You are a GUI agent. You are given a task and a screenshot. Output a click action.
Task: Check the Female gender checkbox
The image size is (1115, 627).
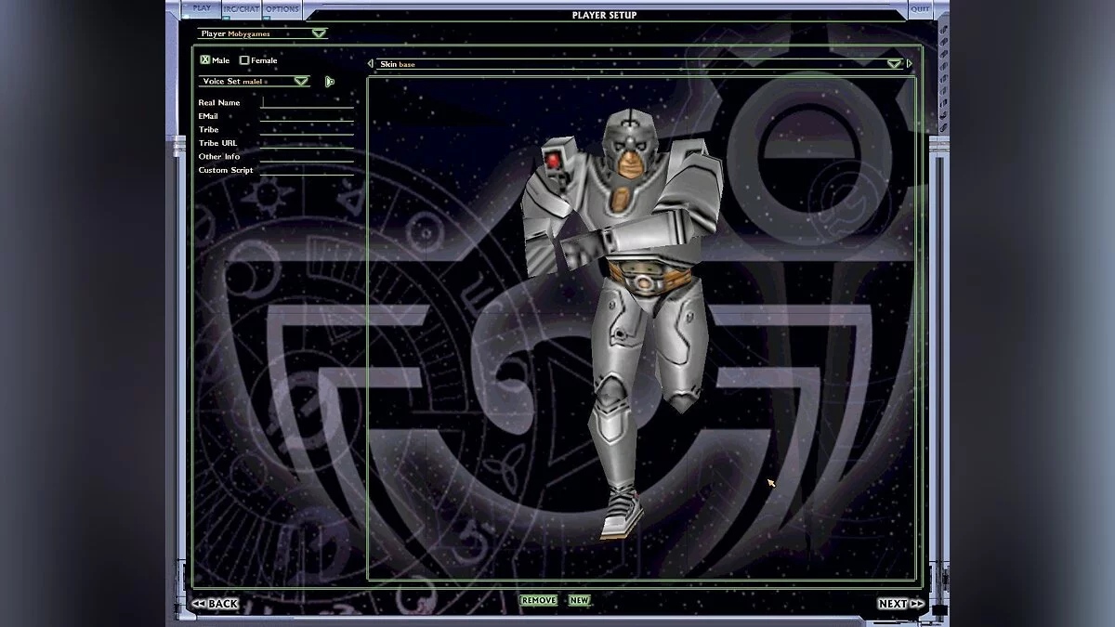point(244,60)
